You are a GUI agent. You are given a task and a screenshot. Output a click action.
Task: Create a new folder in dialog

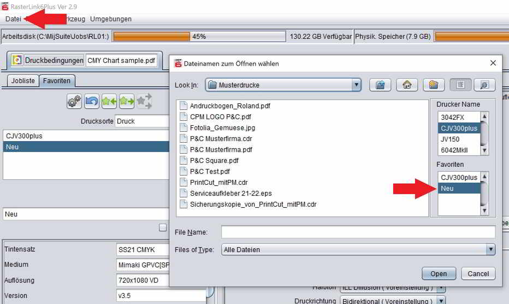[433, 85]
